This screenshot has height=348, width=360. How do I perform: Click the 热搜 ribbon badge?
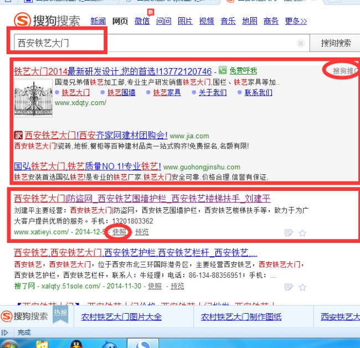(60, 314)
